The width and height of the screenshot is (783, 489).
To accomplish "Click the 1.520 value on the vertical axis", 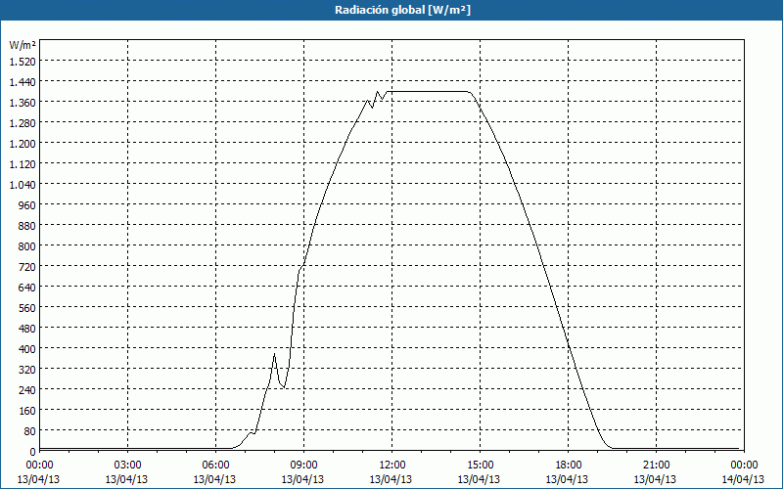I will coord(23,62).
